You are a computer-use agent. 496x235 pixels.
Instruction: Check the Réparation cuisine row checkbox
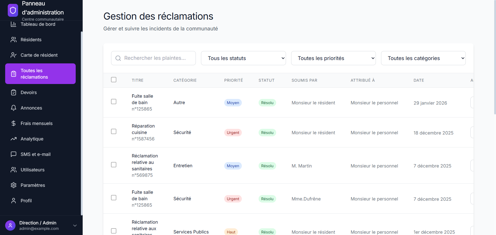pyautogui.click(x=114, y=131)
